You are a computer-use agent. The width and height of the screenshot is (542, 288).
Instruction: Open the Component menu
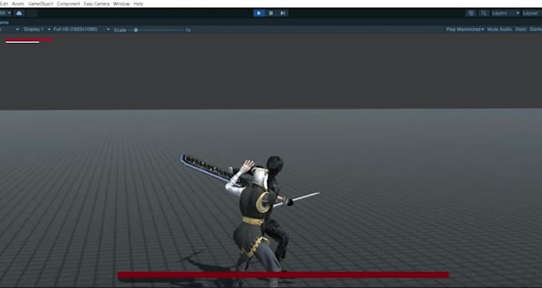pyautogui.click(x=69, y=4)
